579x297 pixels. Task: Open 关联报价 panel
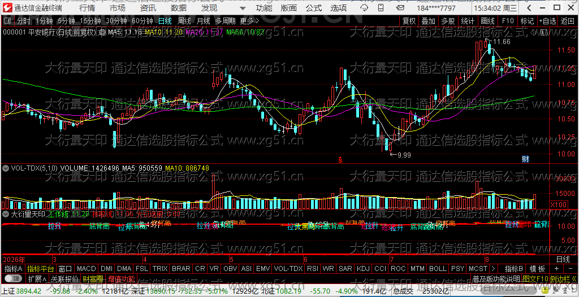pyautogui.click(x=64, y=278)
